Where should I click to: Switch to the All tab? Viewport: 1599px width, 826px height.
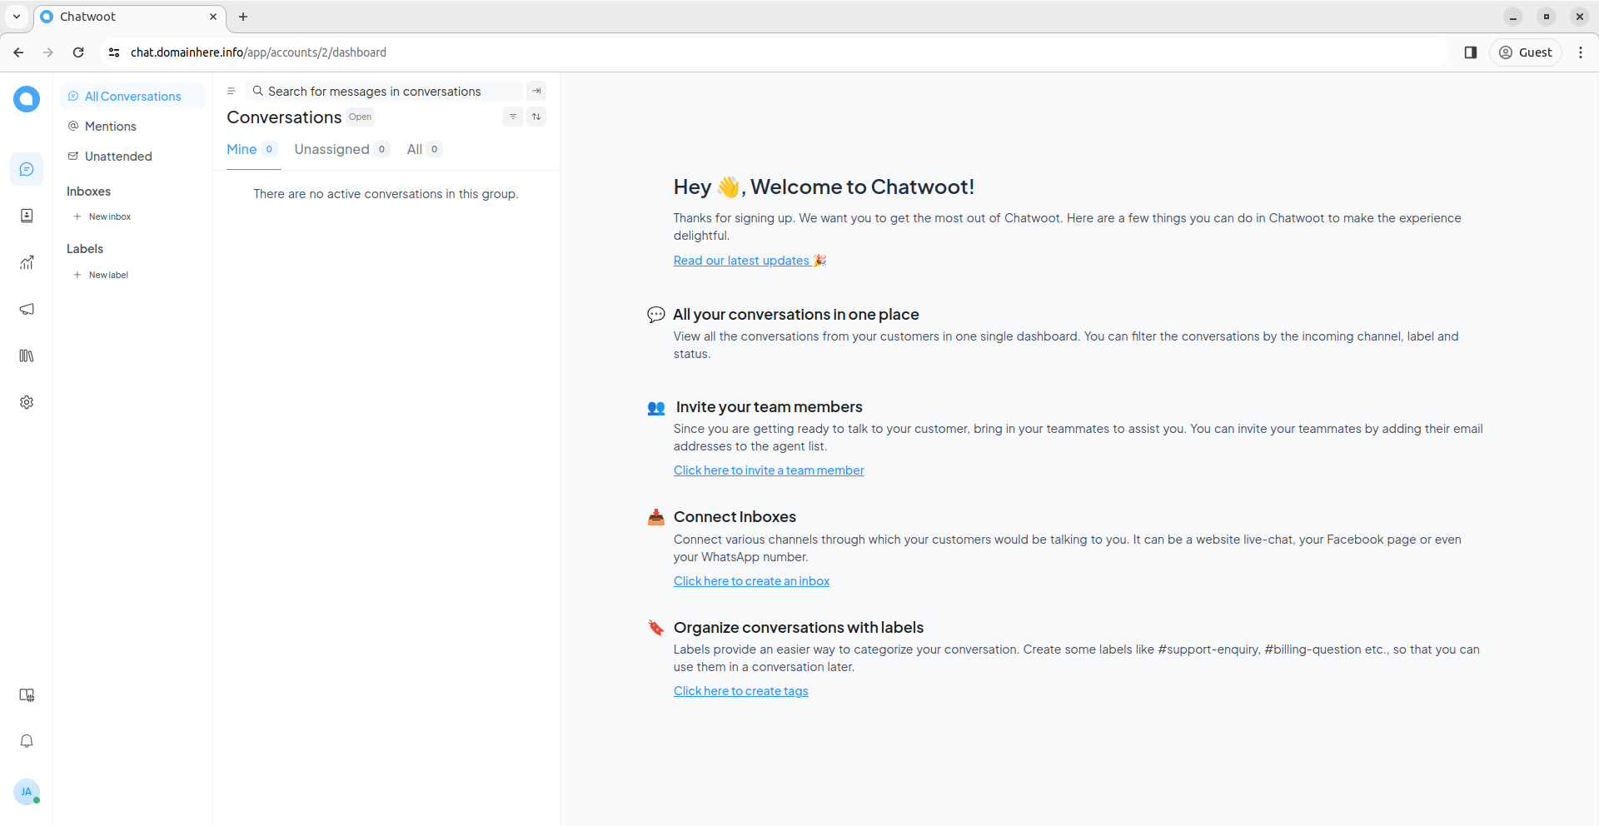pos(424,149)
